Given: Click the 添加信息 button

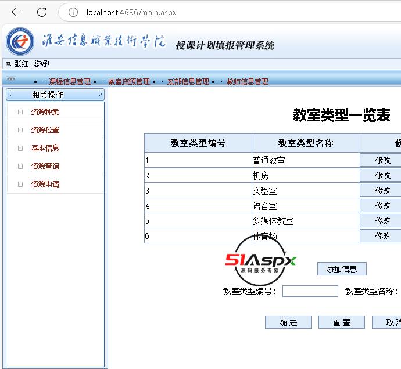Looking at the screenshot, I should point(342,268).
